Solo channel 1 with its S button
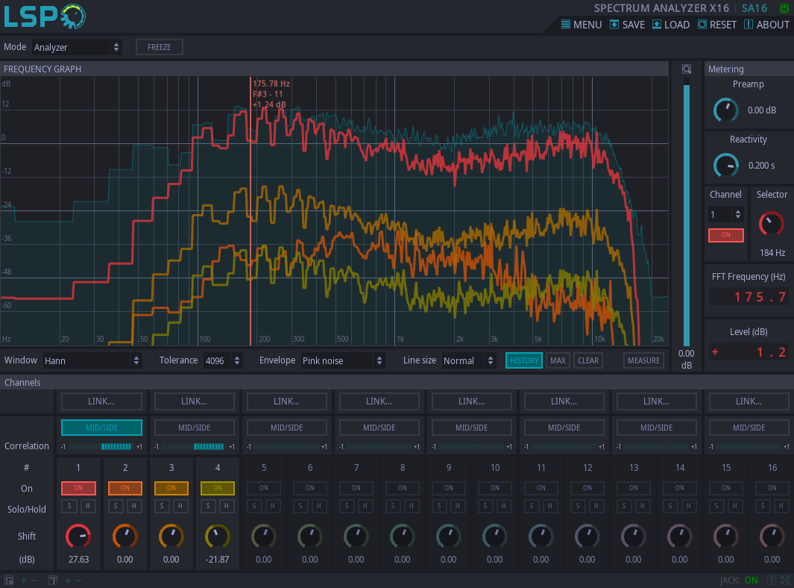Image resolution: width=794 pixels, height=588 pixels. tap(69, 506)
